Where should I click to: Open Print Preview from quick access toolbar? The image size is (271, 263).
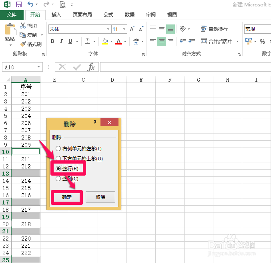point(62,4)
